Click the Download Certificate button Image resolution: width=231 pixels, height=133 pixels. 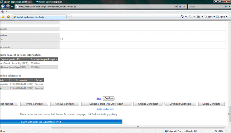[180, 104]
